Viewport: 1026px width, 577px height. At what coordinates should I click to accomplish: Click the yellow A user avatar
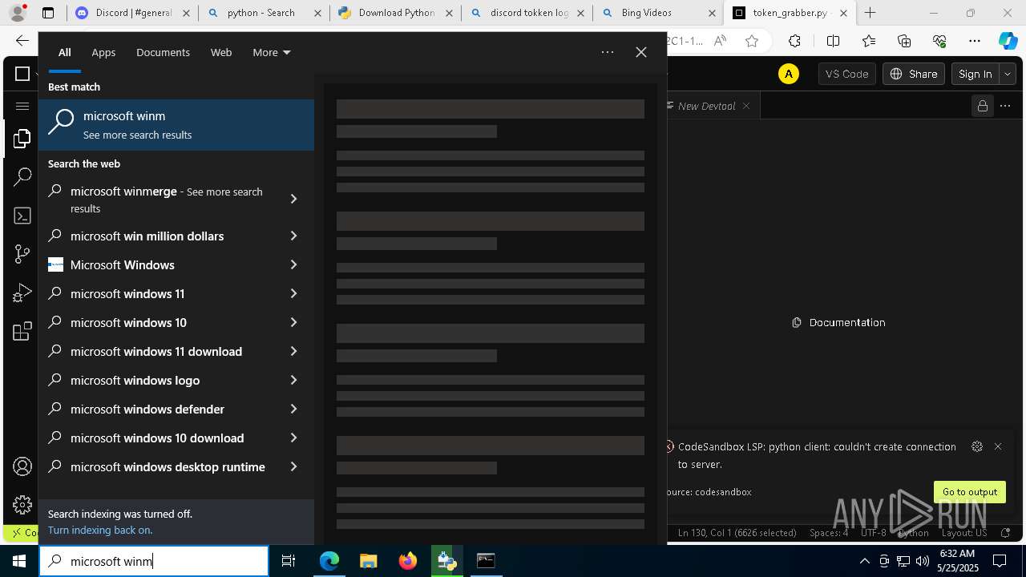pyautogui.click(x=789, y=74)
